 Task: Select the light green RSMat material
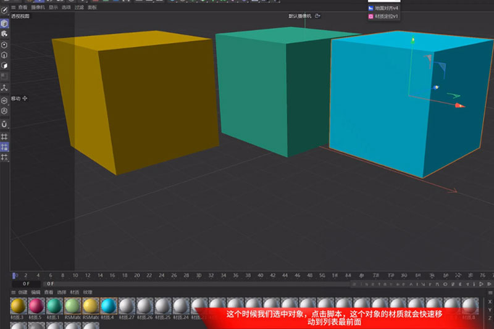[72, 306]
